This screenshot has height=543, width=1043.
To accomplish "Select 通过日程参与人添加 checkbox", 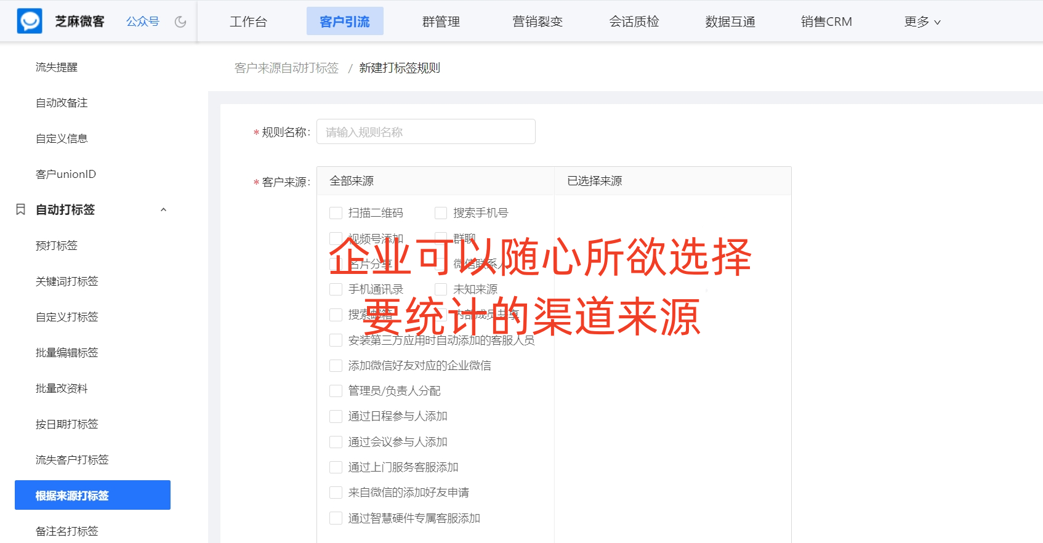I will point(336,416).
